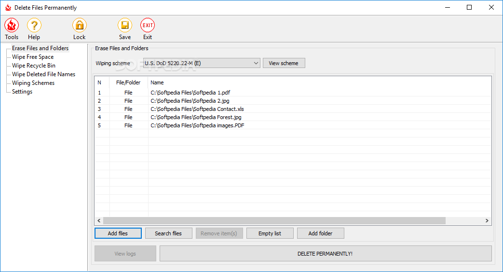Image resolution: width=503 pixels, height=272 pixels.
Task: Click the Add files button
Action: coord(118,233)
